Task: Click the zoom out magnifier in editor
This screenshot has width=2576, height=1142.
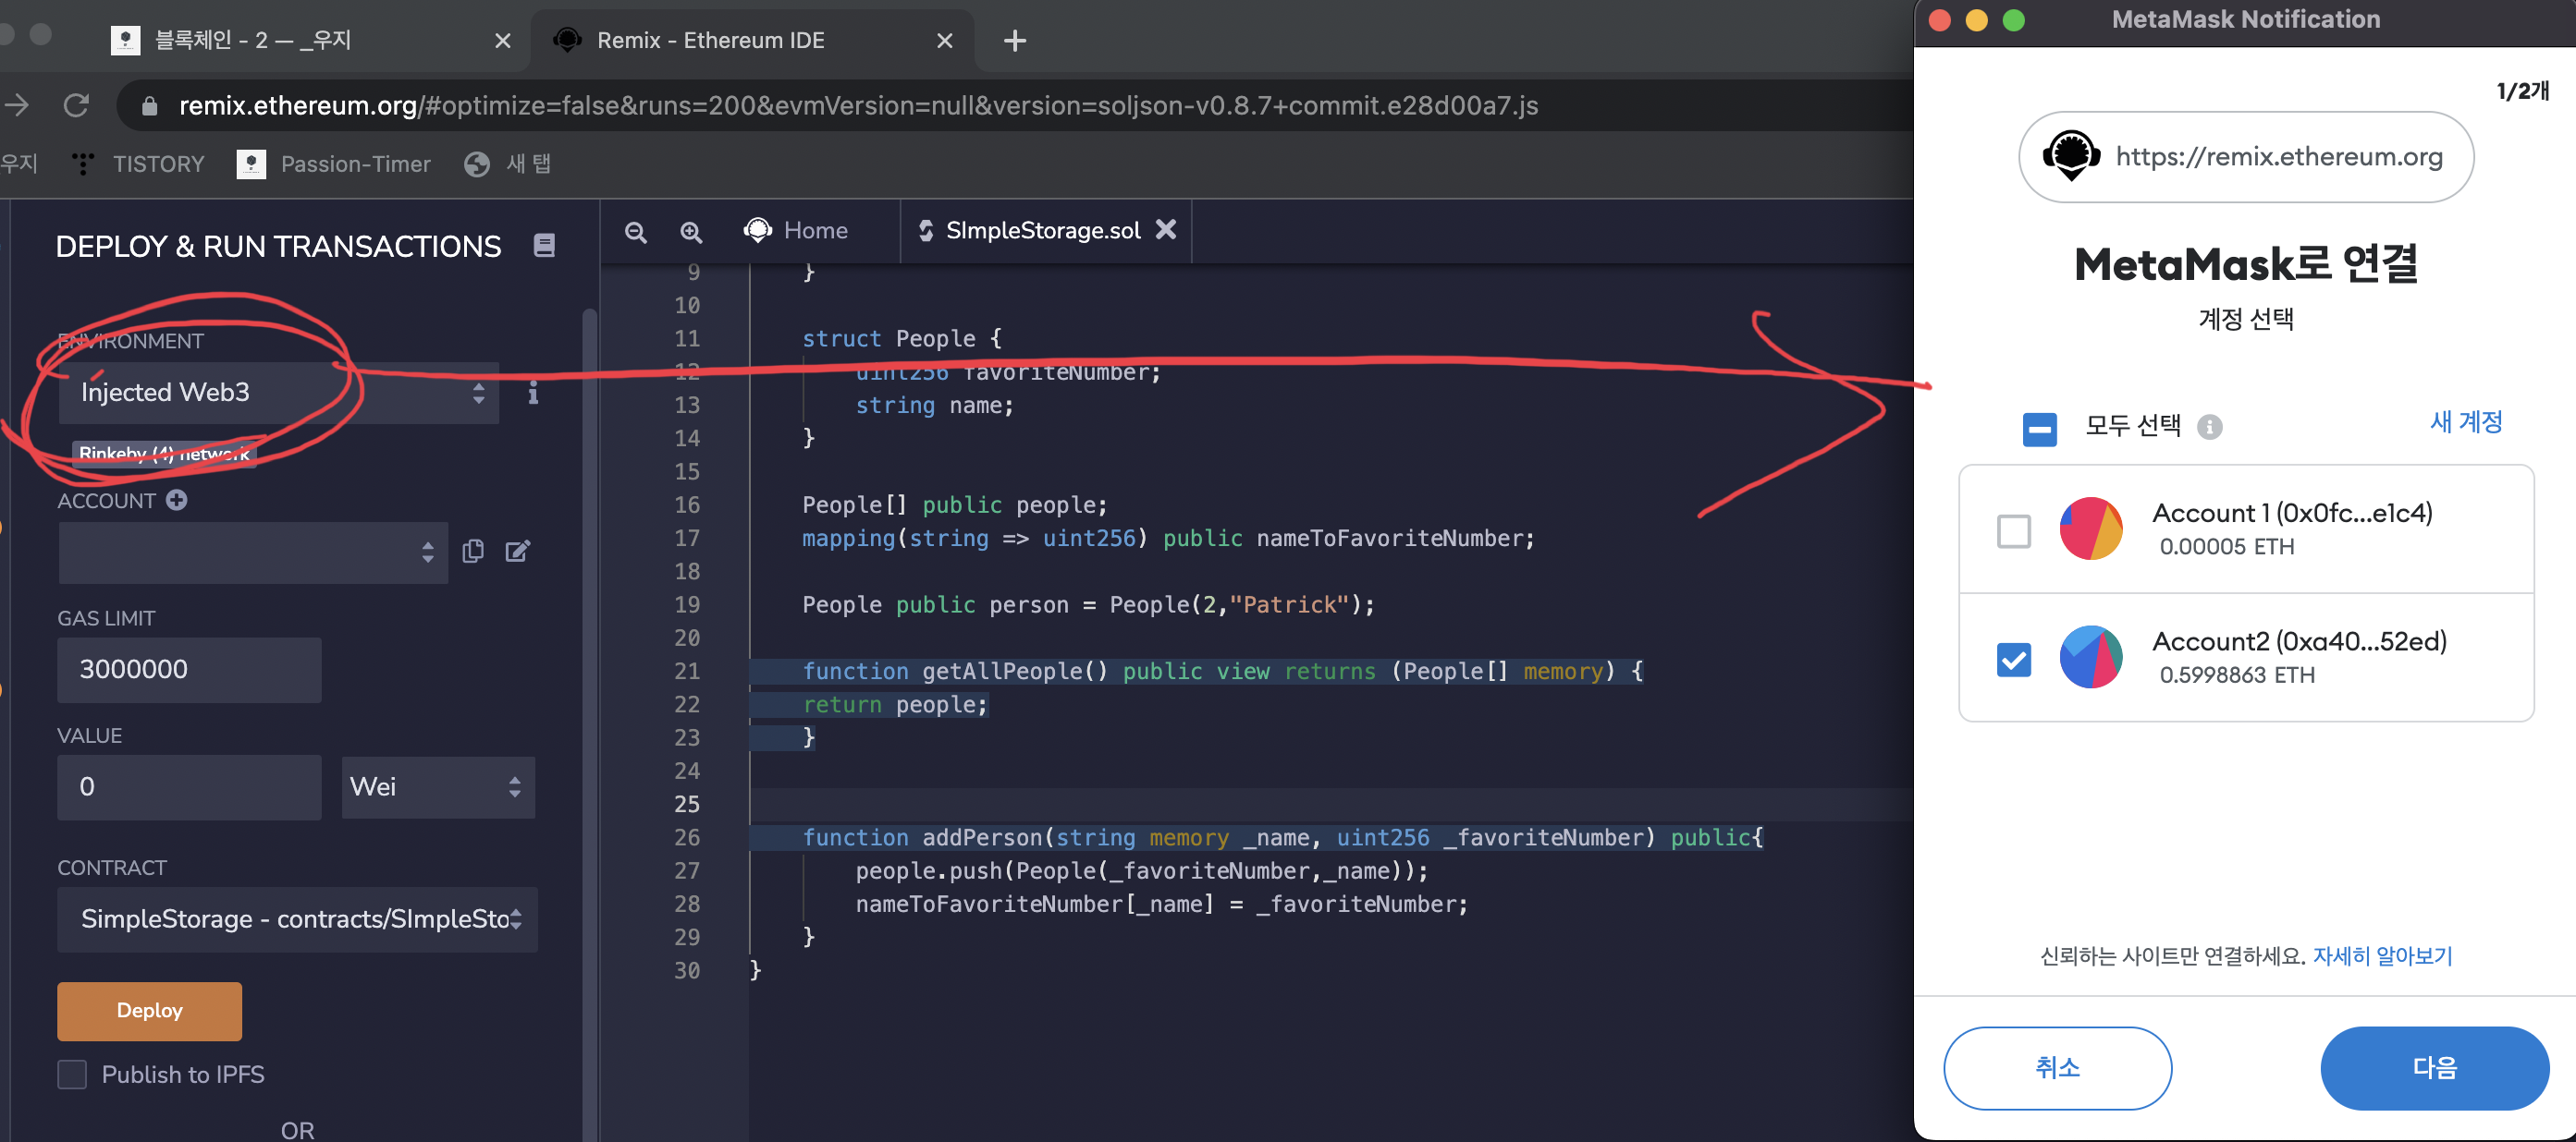Action: click(x=635, y=232)
